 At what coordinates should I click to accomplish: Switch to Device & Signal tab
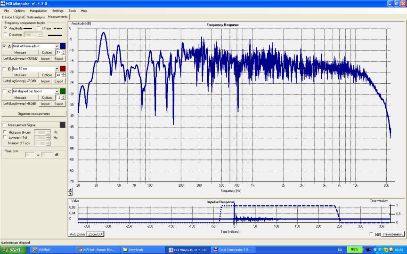pyautogui.click(x=13, y=17)
